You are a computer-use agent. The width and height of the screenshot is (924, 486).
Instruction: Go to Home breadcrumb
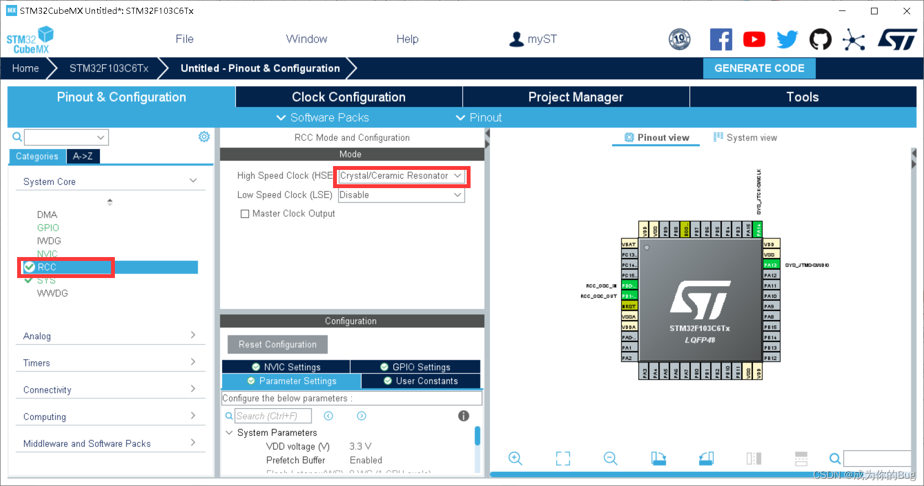[x=25, y=68]
